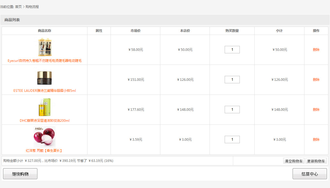This screenshot has width=330, height=188.
Task: Open the 红洋葱 两颗 product link
Action: click(45, 151)
